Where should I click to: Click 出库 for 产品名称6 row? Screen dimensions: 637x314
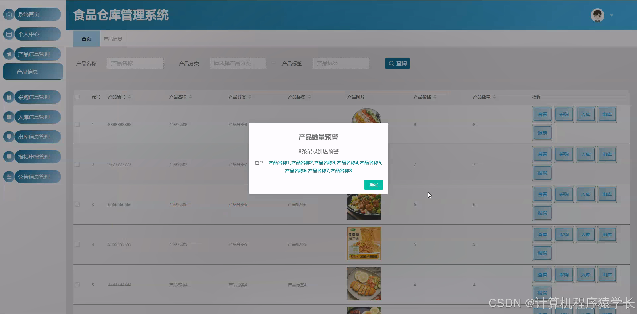point(607,194)
